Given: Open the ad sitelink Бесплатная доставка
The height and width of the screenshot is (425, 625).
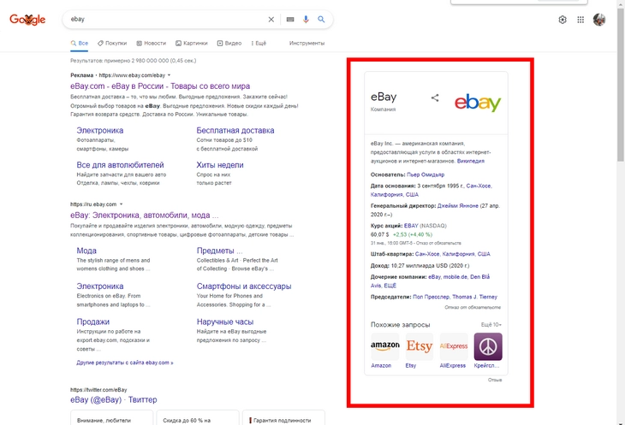Looking at the screenshot, I should (x=235, y=130).
